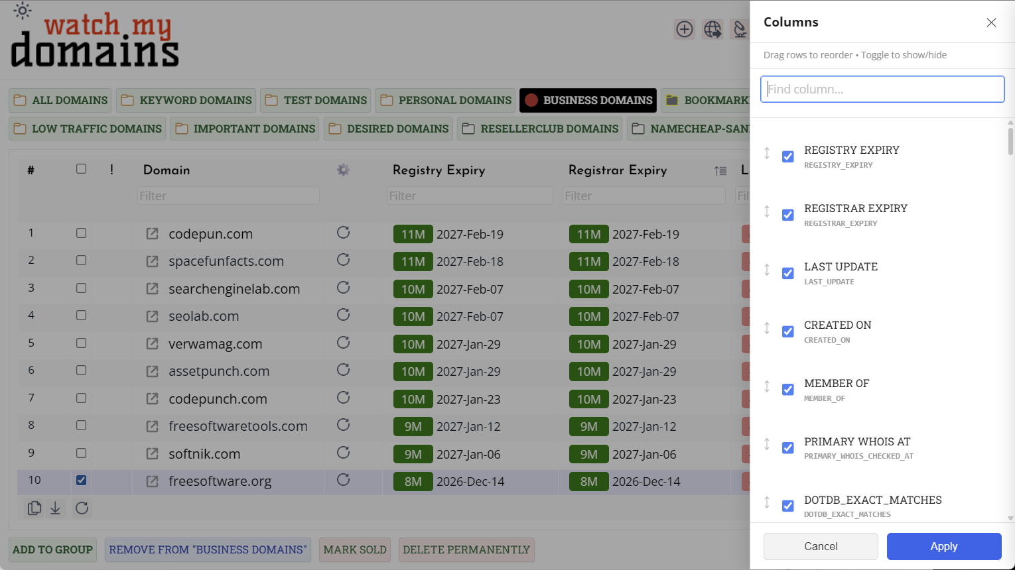This screenshot has height=570, width=1015.
Task: Click the globe arrow icon in toolbar
Action: (x=712, y=29)
